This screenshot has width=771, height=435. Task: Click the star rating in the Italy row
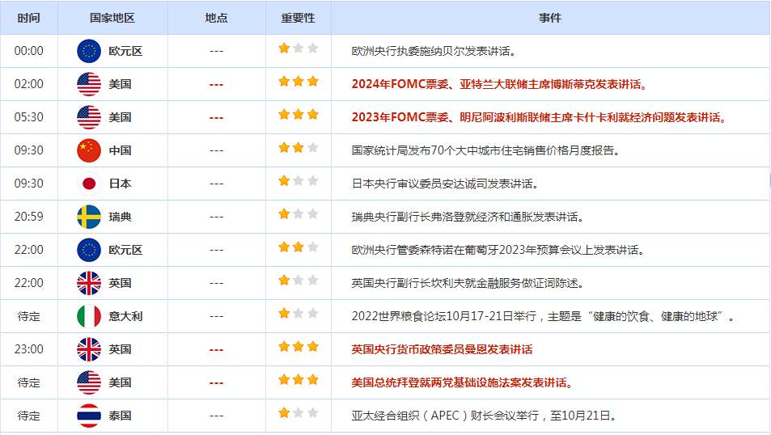(298, 313)
